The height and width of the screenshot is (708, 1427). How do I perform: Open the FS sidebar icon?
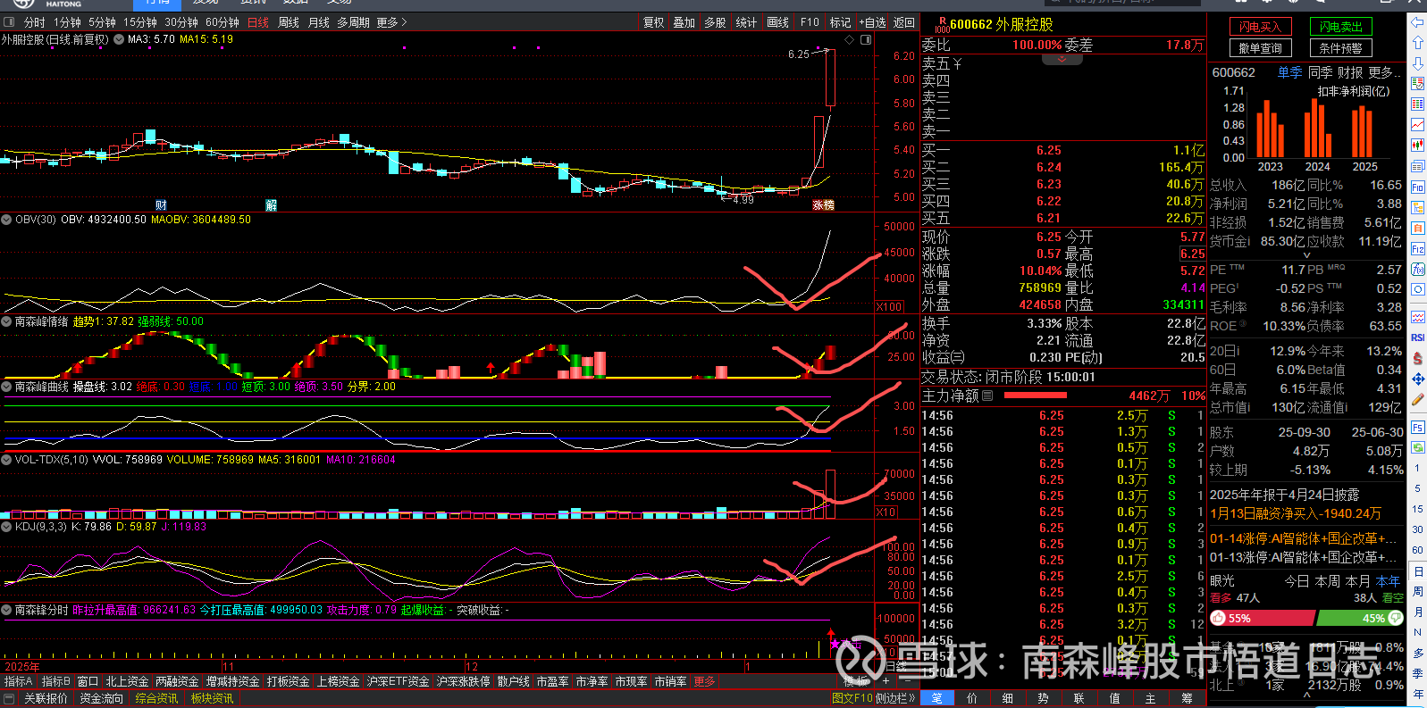[1417, 428]
